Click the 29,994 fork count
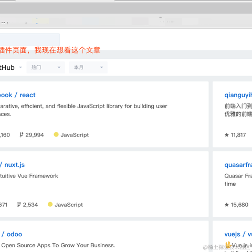Image resolution: width=252 pixels, height=252 pixels. point(35,135)
